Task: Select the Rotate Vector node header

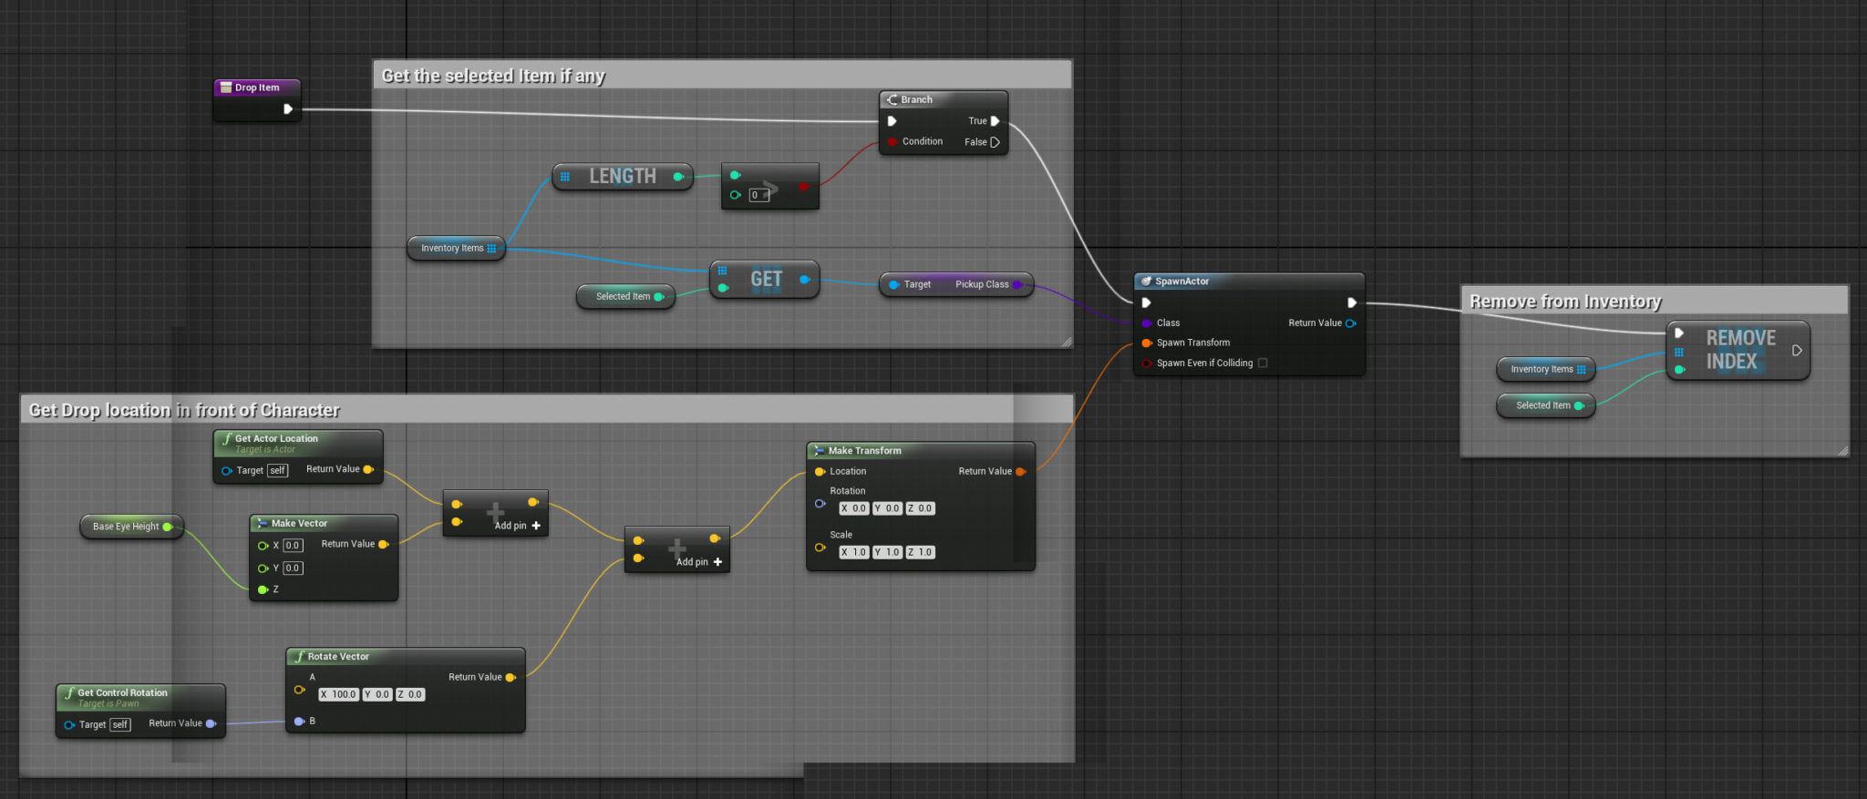Action: click(x=405, y=657)
